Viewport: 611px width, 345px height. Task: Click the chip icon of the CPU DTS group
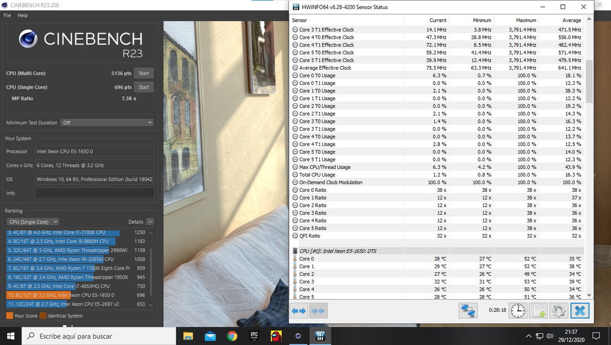click(x=295, y=251)
